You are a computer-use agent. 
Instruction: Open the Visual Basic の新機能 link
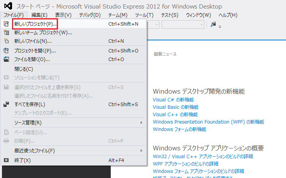coord(176,107)
